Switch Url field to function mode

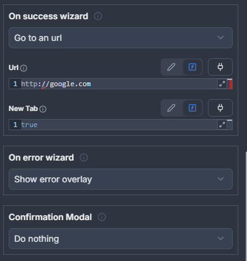[x=192, y=67]
